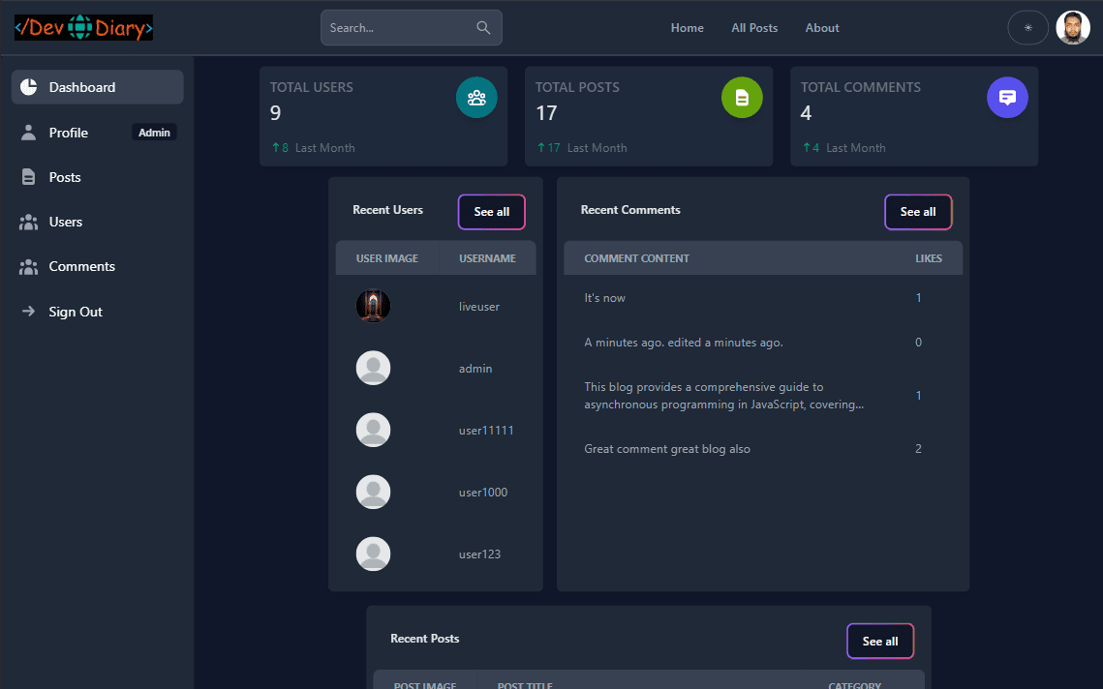Click liveuser's profile image thumbnail
The image size is (1103, 689).
click(373, 306)
